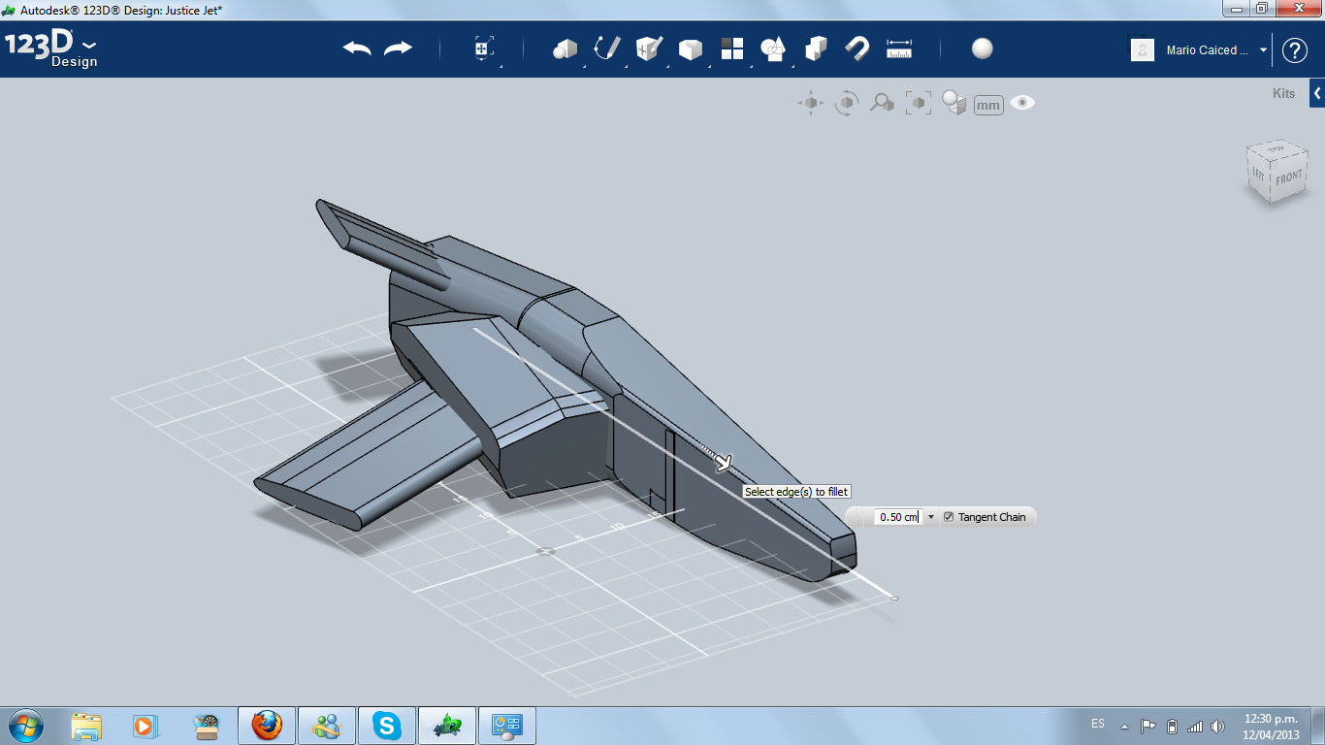Screen dimensions: 1325x745
Task: Change units with the mm button
Action: (x=988, y=105)
